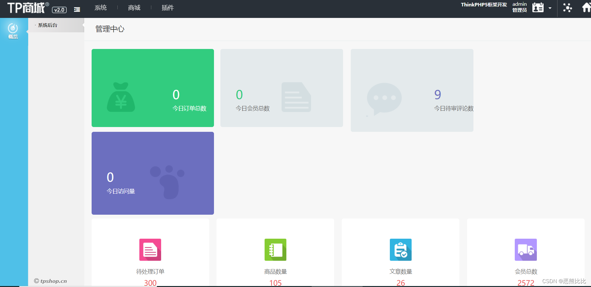
Task: Expand the admin account dropdown arrow
Action: click(x=550, y=8)
